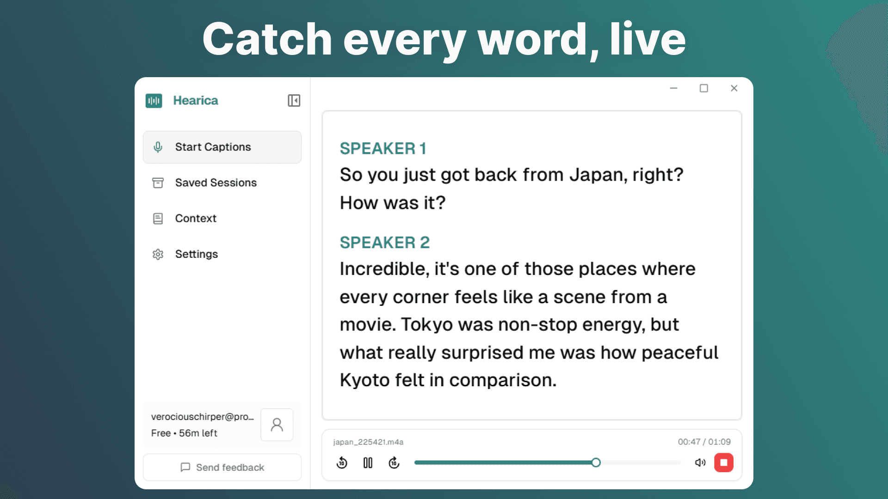Select the Start Captions menu entry
The image size is (888, 499).
pyautogui.click(x=213, y=147)
